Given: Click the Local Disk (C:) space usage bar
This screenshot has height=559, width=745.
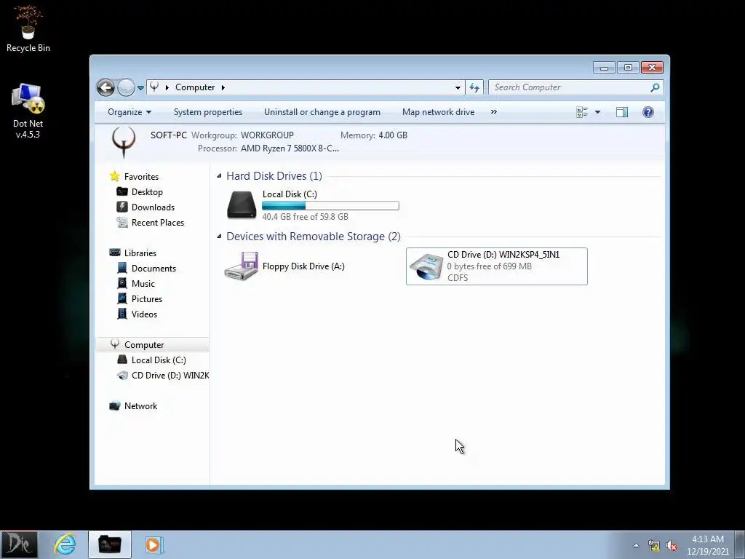Looking at the screenshot, I should pyautogui.click(x=330, y=206).
